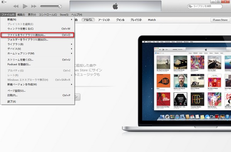Screen dimensions: 231x152
Task: Expand the 新規バージョンを作成(W) submenu
Action: pos(37,84)
